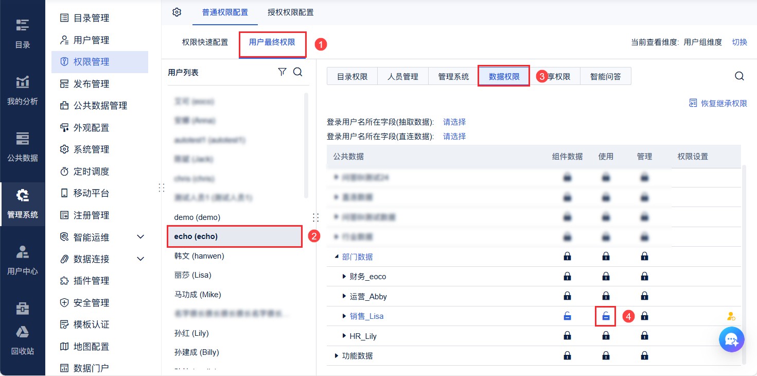Open 目录 in the left navigation bar

23,33
